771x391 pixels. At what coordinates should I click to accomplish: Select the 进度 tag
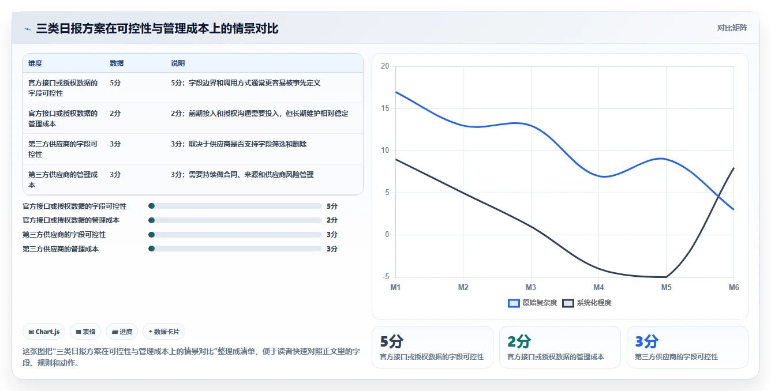coord(122,332)
